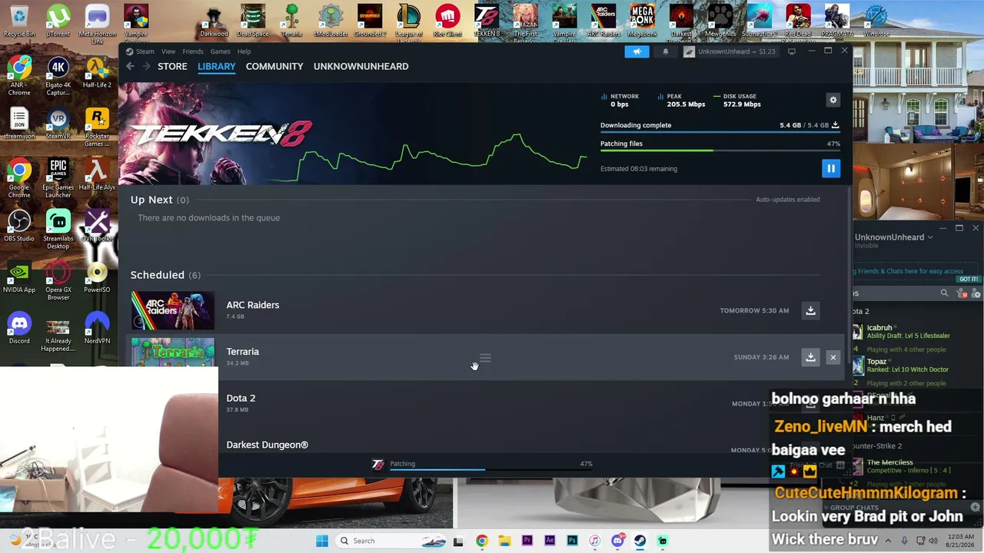This screenshot has height=553, width=984.
Task: Open Streamlabs Desktop from taskbar
Action: [x=663, y=541]
